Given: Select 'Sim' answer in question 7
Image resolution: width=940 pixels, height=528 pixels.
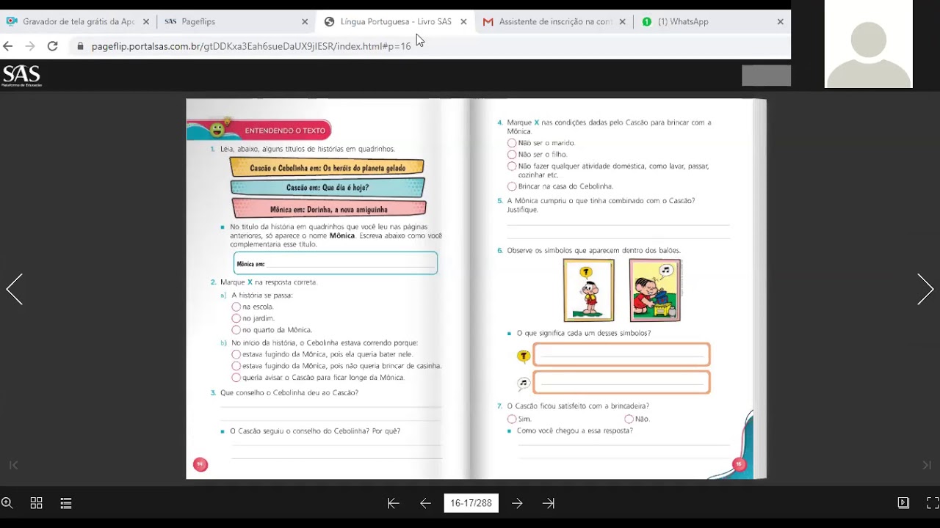Looking at the screenshot, I should click(512, 419).
